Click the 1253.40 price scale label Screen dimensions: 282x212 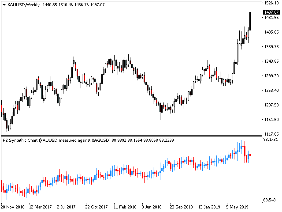(x=270, y=91)
